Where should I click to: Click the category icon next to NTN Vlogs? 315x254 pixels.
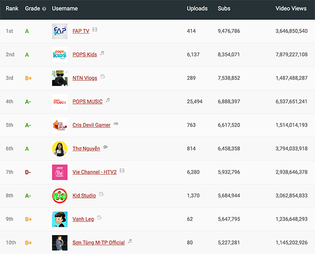coord(103,77)
